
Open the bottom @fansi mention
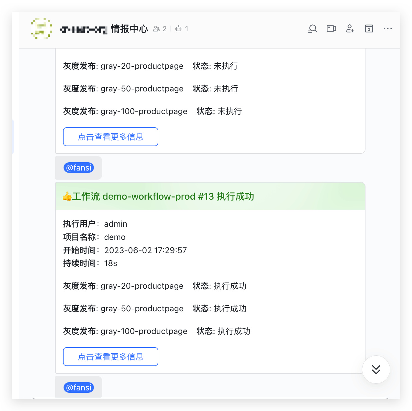(x=79, y=387)
